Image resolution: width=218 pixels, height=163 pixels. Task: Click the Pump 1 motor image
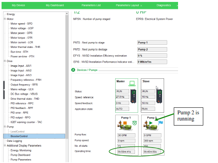click(125, 126)
